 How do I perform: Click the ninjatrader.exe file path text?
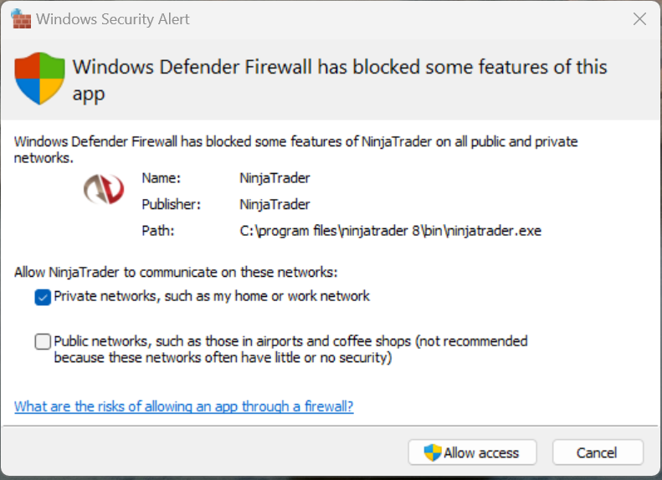390,230
